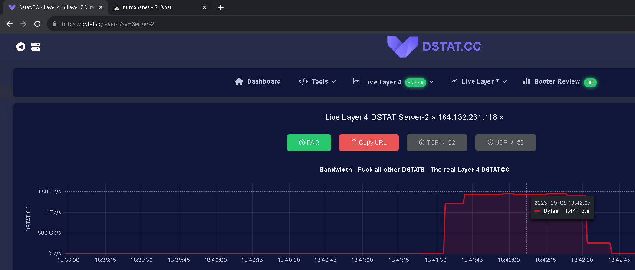Click the 18:42:00 time axis label

coord(509,260)
